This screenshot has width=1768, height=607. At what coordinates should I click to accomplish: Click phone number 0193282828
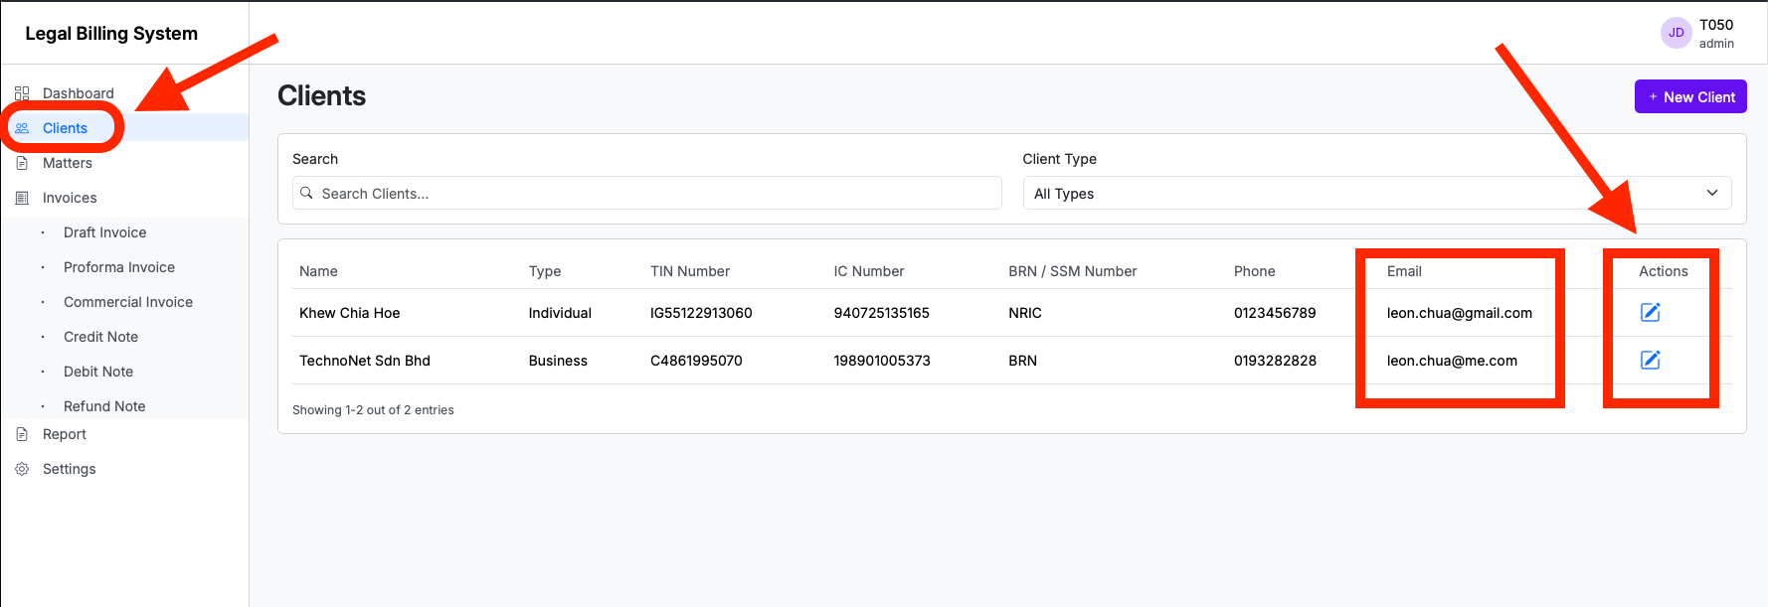click(1275, 361)
